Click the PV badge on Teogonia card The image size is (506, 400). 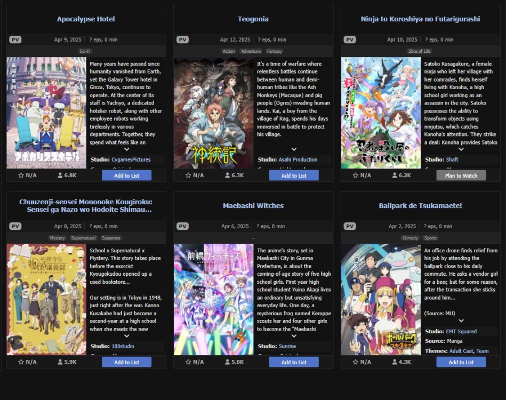click(x=182, y=39)
